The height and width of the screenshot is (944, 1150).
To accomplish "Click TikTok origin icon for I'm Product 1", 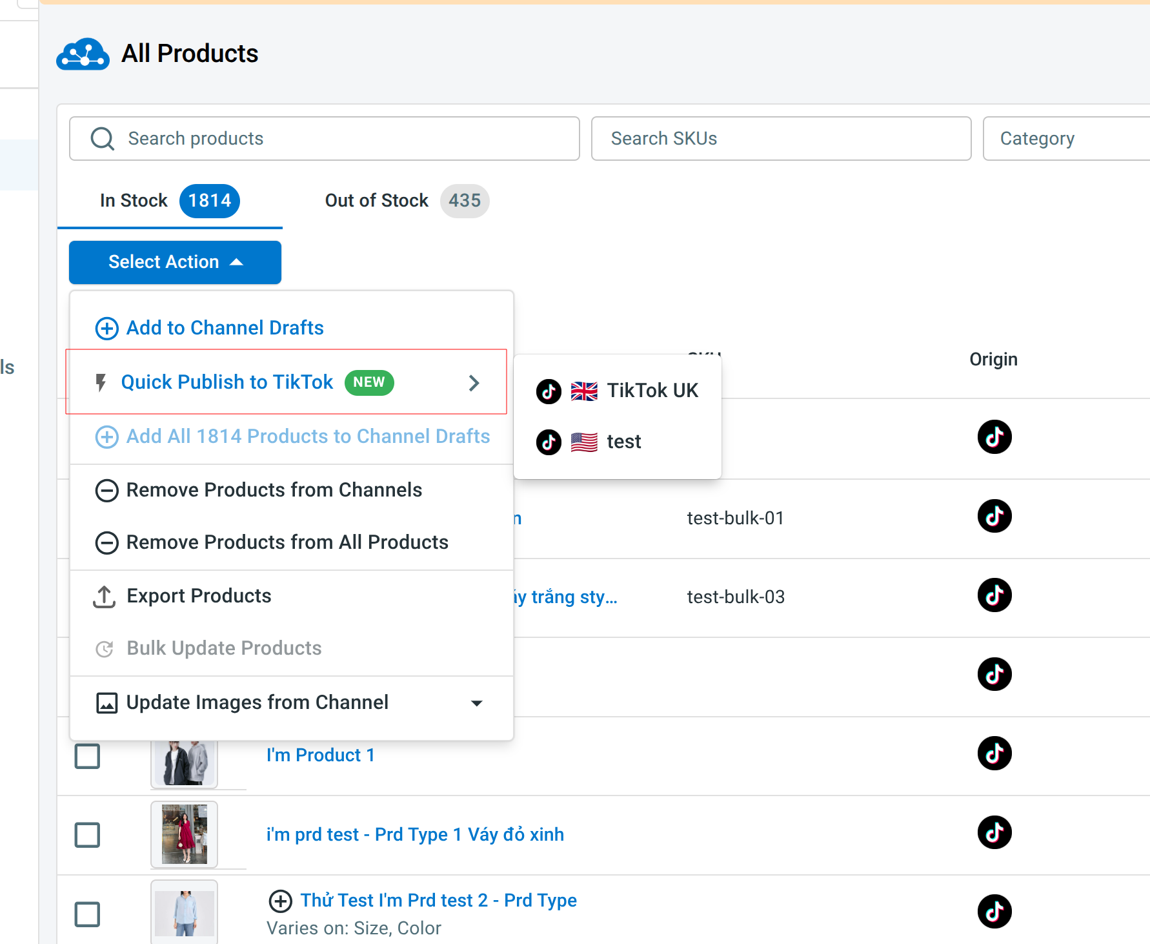I will [x=994, y=753].
